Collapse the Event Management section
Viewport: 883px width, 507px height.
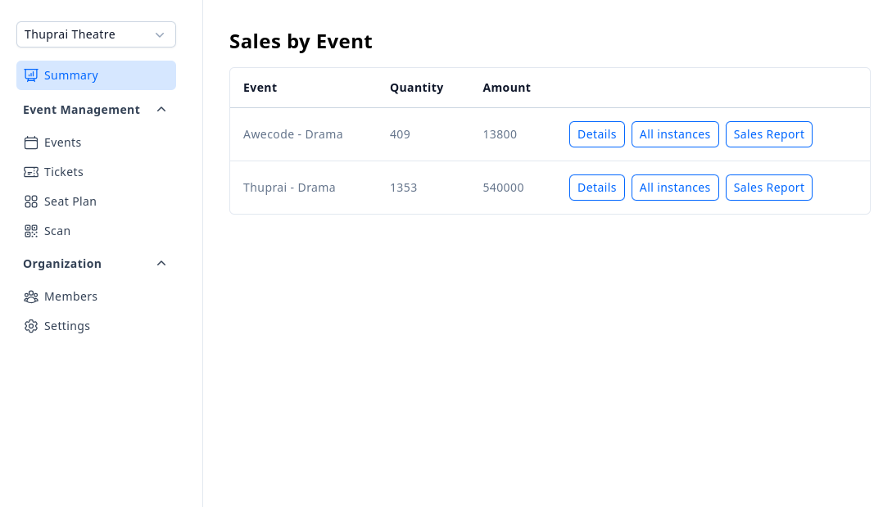(x=161, y=109)
